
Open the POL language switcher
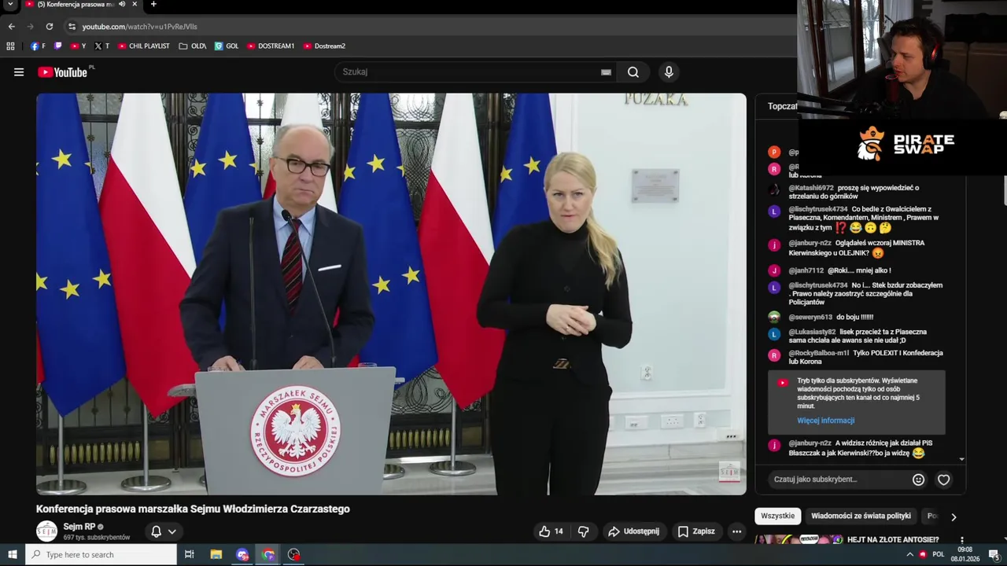(x=939, y=554)
